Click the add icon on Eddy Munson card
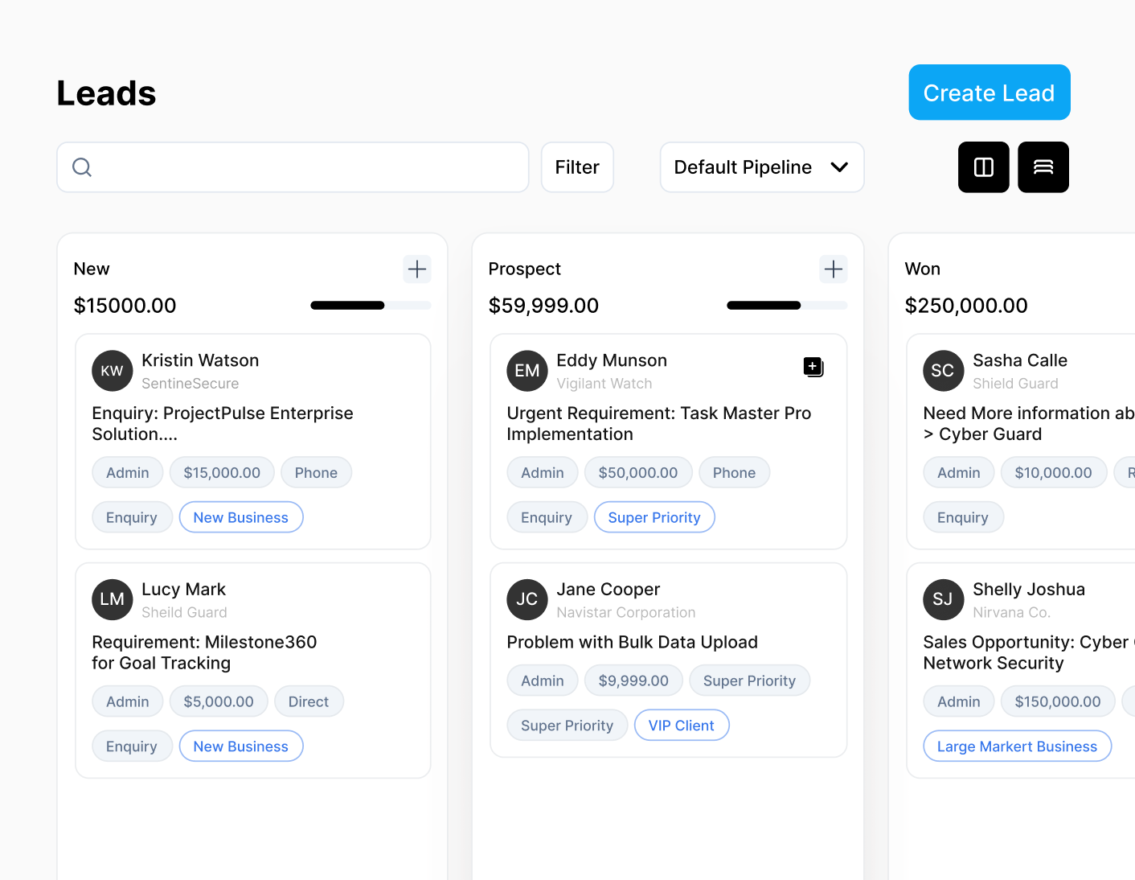 pyautogui.click(x=813, y=367)
